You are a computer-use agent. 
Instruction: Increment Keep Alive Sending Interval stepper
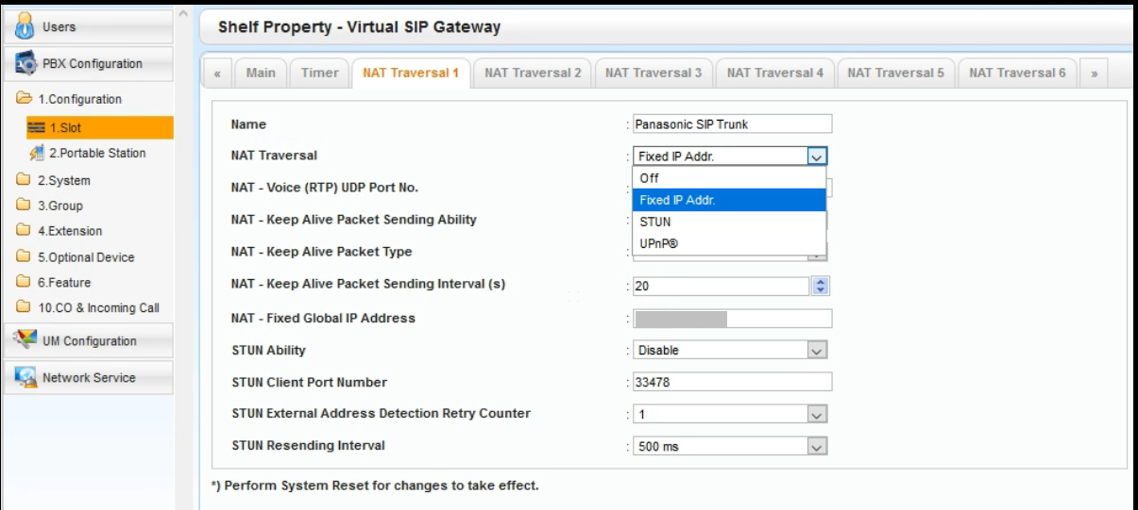[x=820, y=282]
